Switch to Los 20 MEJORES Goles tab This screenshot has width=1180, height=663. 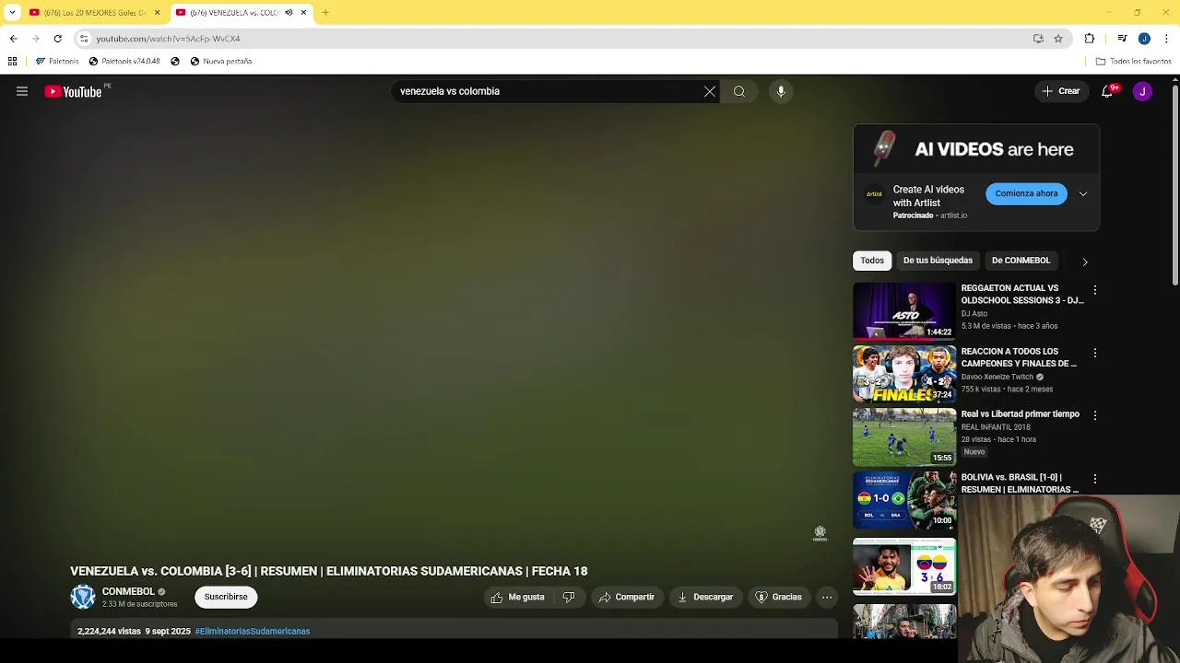94,13
